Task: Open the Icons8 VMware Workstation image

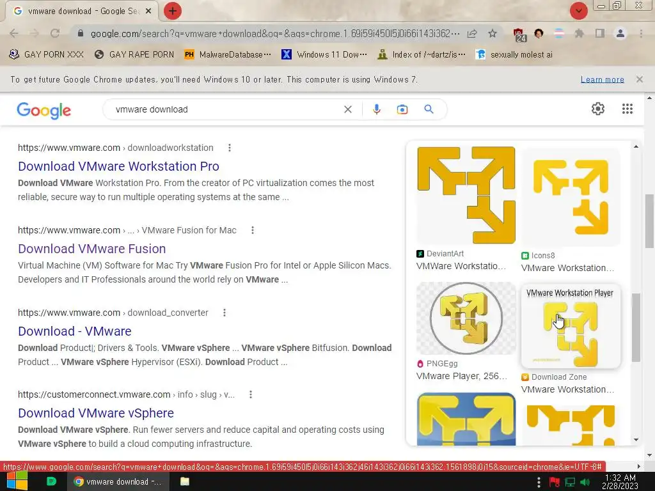Action: pos(571,197)
